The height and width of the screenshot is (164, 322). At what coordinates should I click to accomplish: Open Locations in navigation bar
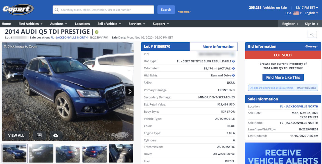click(x=82, y=24)
